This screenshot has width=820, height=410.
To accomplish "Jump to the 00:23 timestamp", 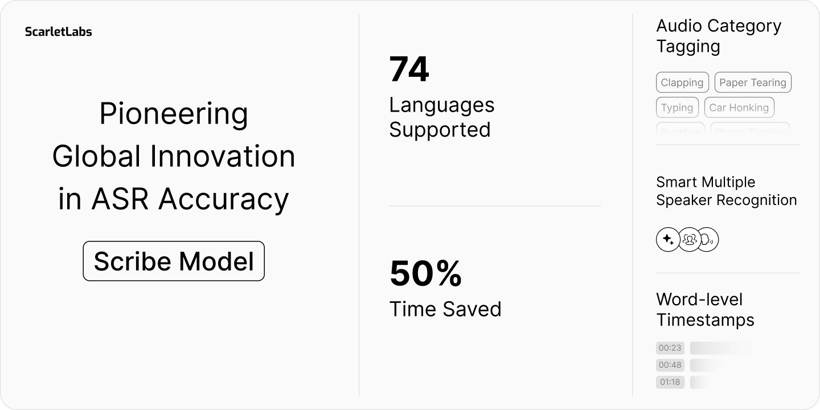I will click(x=670, y=348).
